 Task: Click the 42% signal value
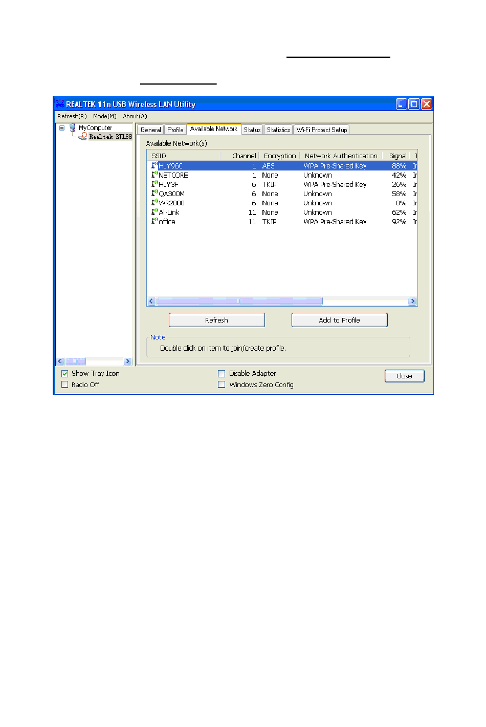coord(399,175)
